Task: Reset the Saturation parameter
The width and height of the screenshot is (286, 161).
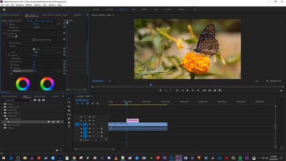Action: pos(64,71)
